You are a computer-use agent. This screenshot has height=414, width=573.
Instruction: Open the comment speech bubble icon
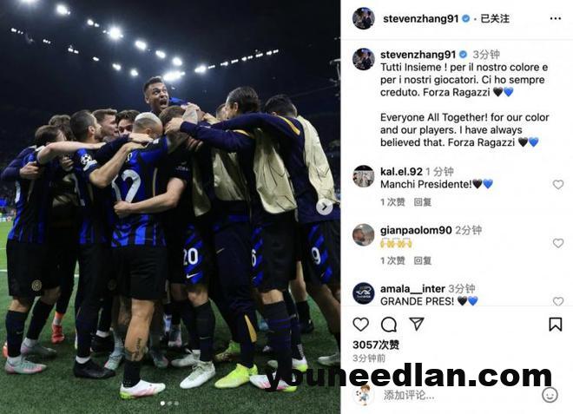[389, 325]
